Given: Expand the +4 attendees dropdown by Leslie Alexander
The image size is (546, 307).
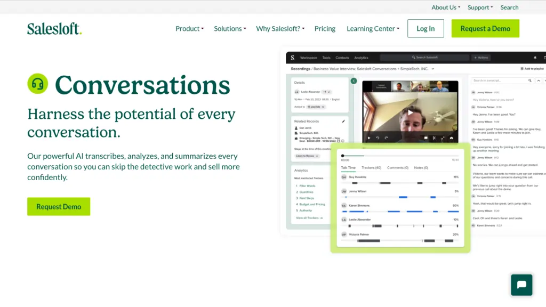Looking at the screenshot, I should 326,92.
